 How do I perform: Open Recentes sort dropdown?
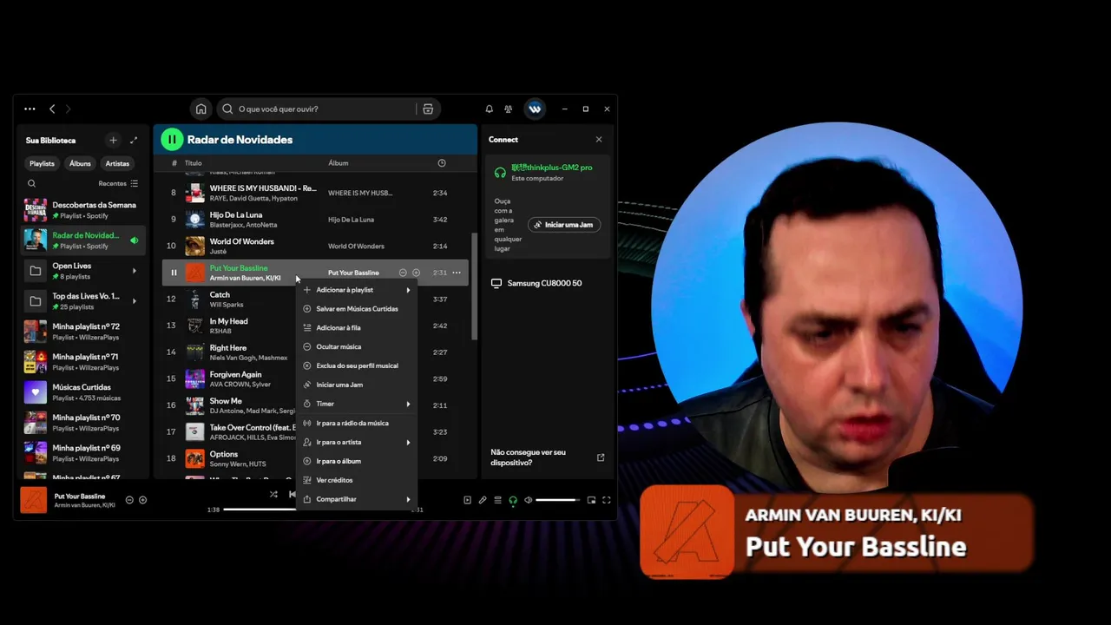tap(118, 184)
